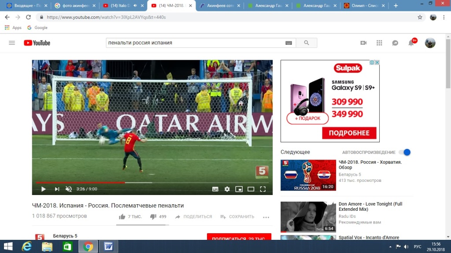
Task: Open the video settings gear menu
Action: 227,189
